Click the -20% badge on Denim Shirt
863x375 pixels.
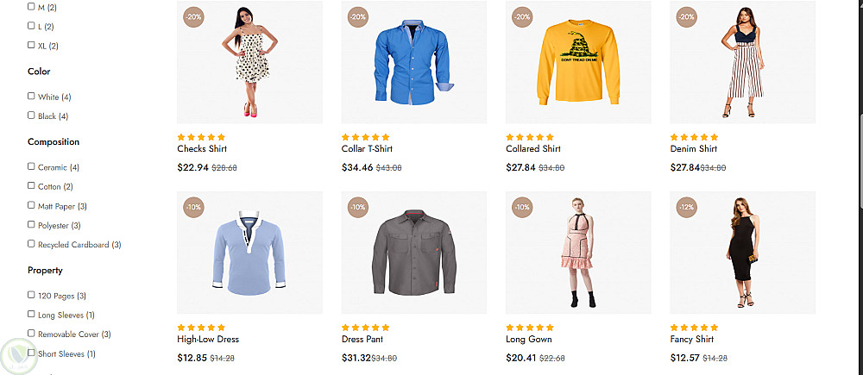coord(687,16)
